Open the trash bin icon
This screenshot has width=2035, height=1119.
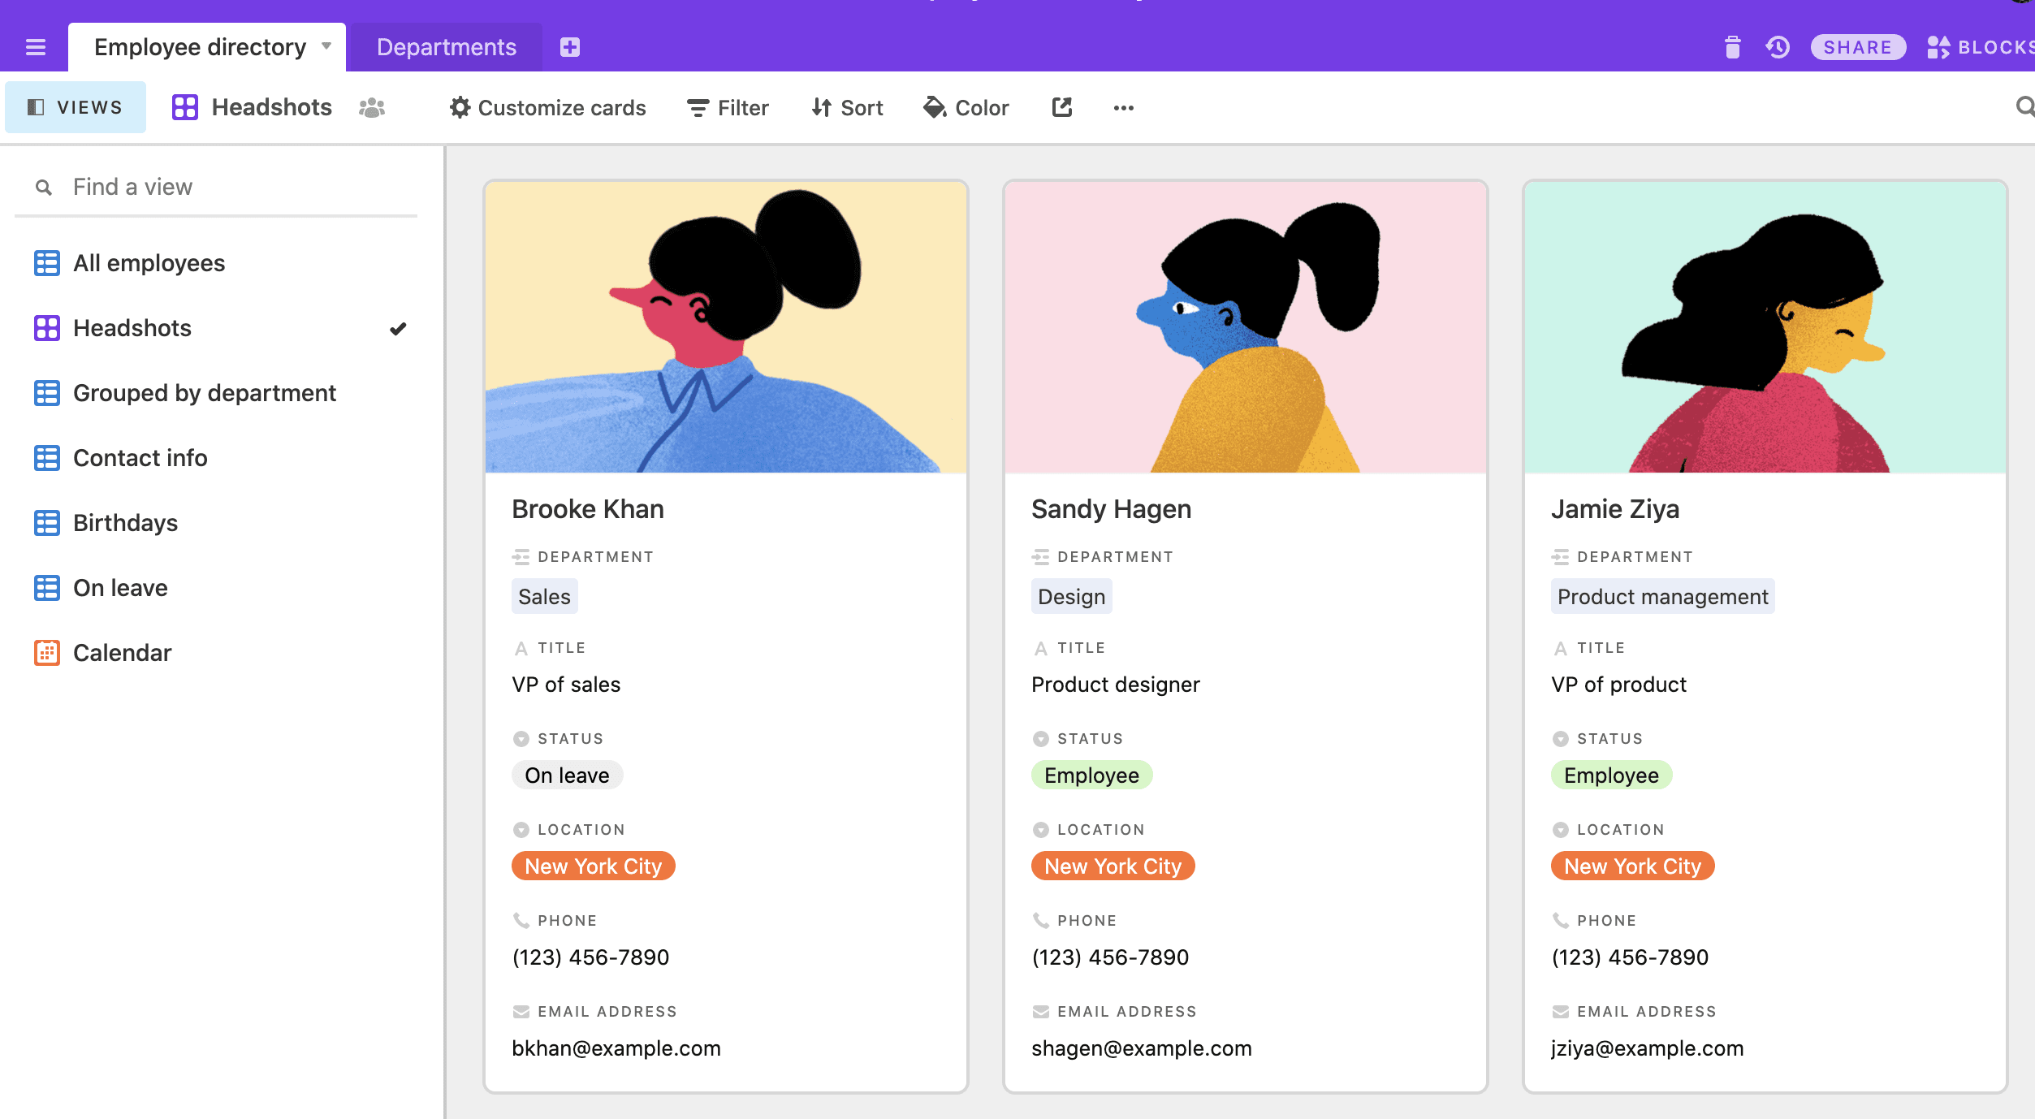tap(1732, 47)
